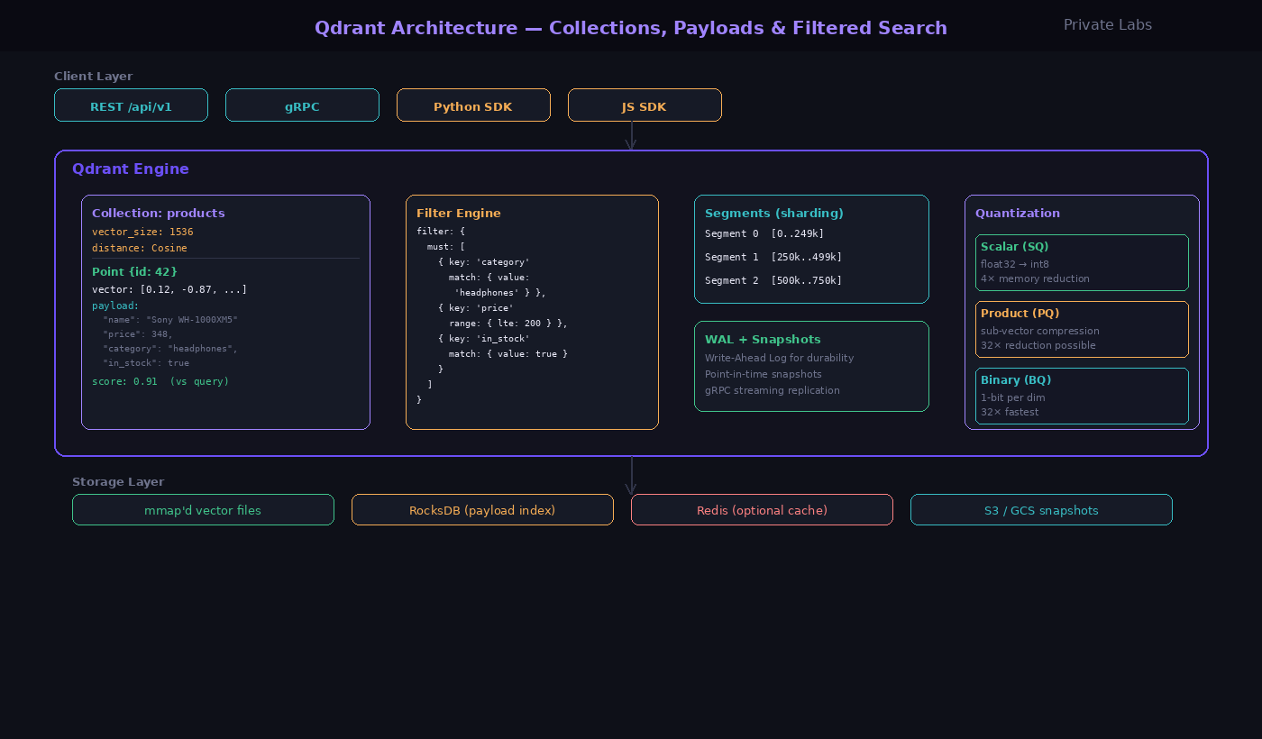The height and width of the screenshot is (739, 1262).
Task: Click the 32× fastest line
Action: coord(1010,412)
